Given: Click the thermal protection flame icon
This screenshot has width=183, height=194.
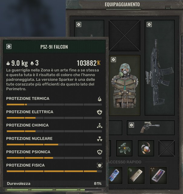Looking at the screenshot, I should coord(100,99).
